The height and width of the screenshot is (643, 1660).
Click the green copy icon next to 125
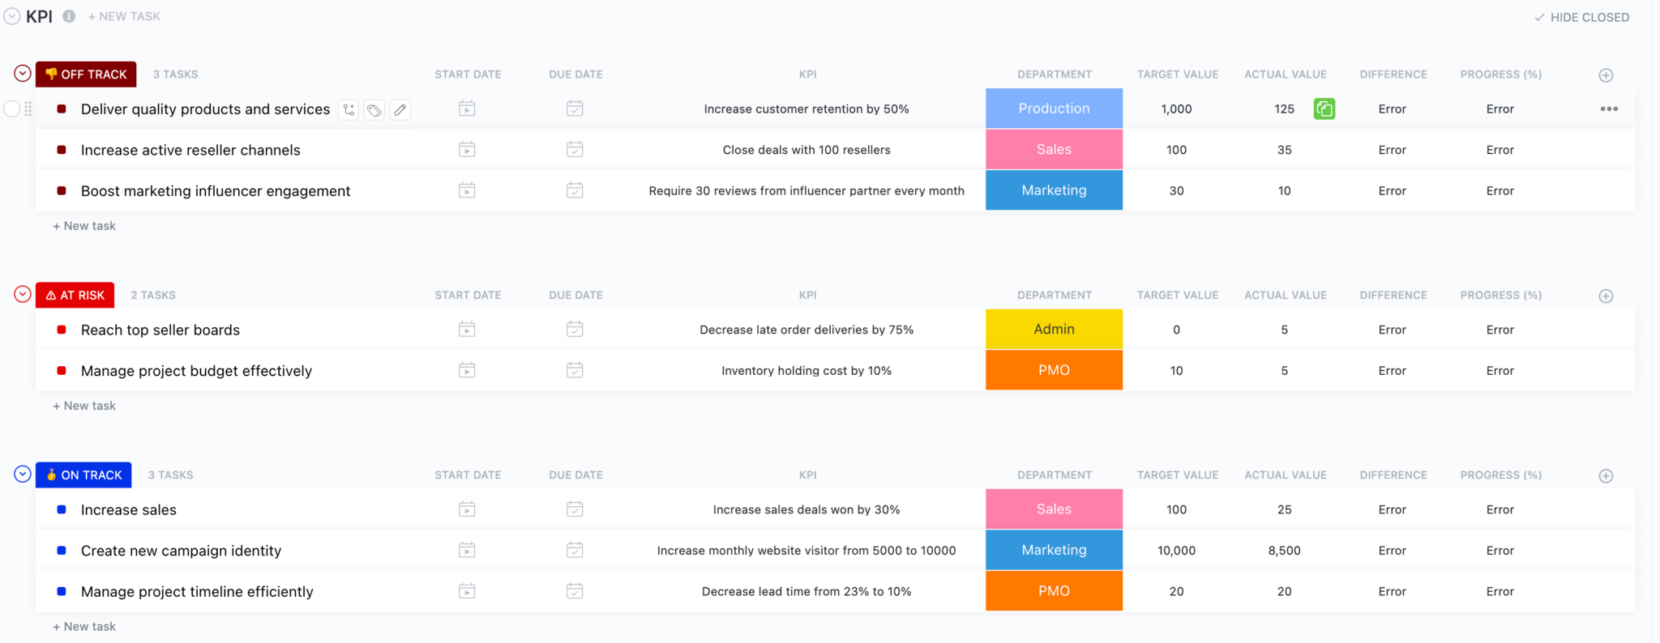tap(1324, 109)
